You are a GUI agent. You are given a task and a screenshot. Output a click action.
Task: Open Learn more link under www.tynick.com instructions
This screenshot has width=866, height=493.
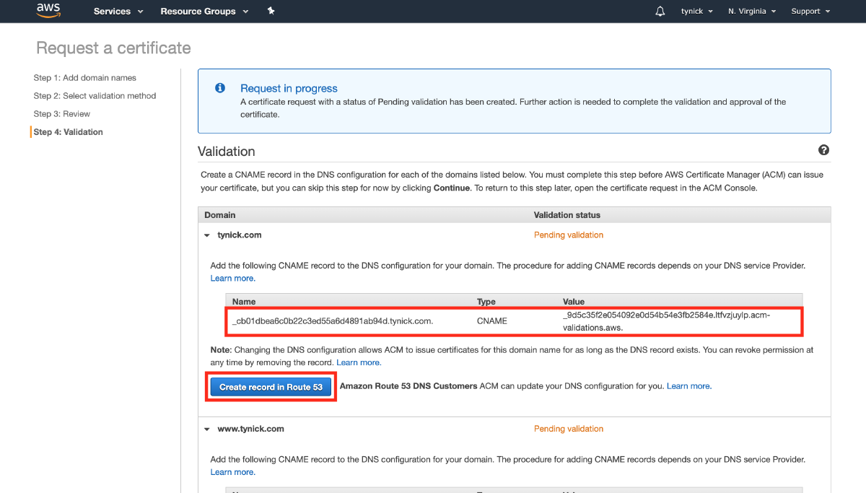232,472
